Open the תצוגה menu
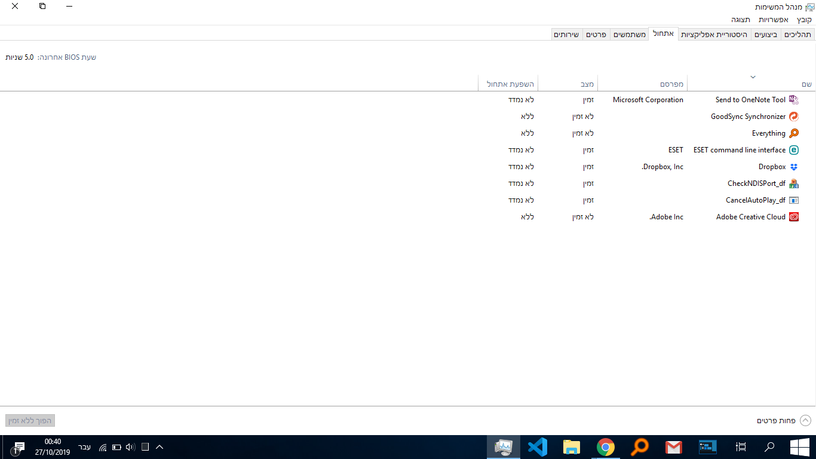 pyautogui.click(x=741, y=20)
